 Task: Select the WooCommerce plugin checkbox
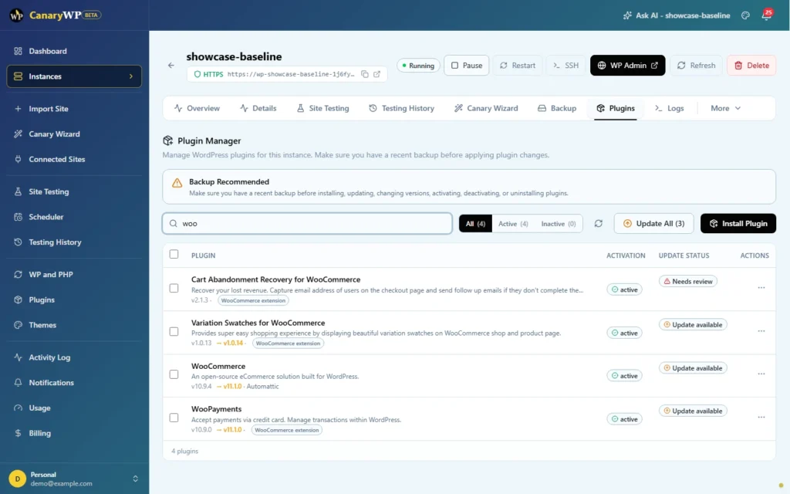click(x=174, y=374)
